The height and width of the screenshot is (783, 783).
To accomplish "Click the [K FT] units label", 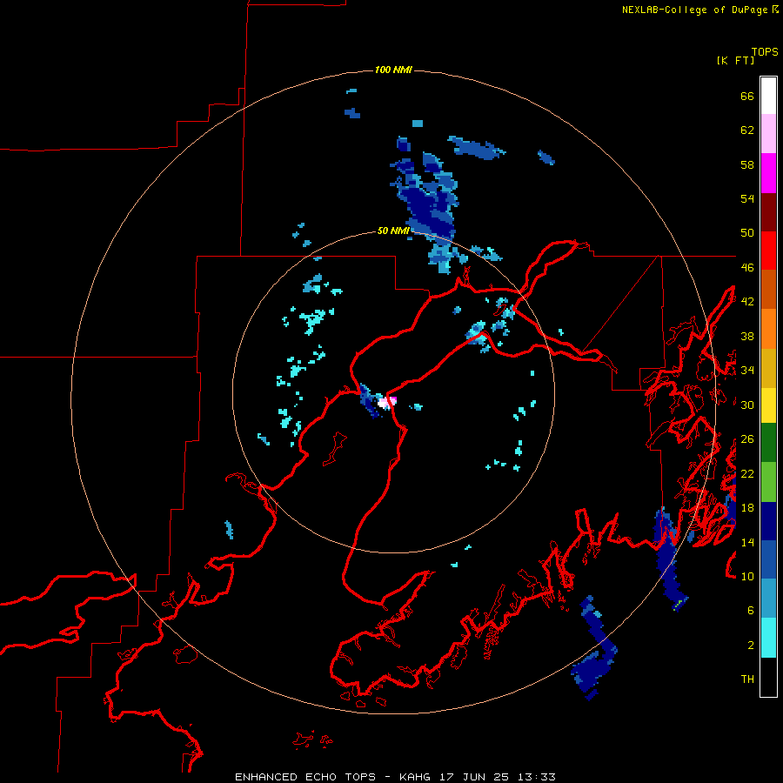I will click(x=735, y=61).
